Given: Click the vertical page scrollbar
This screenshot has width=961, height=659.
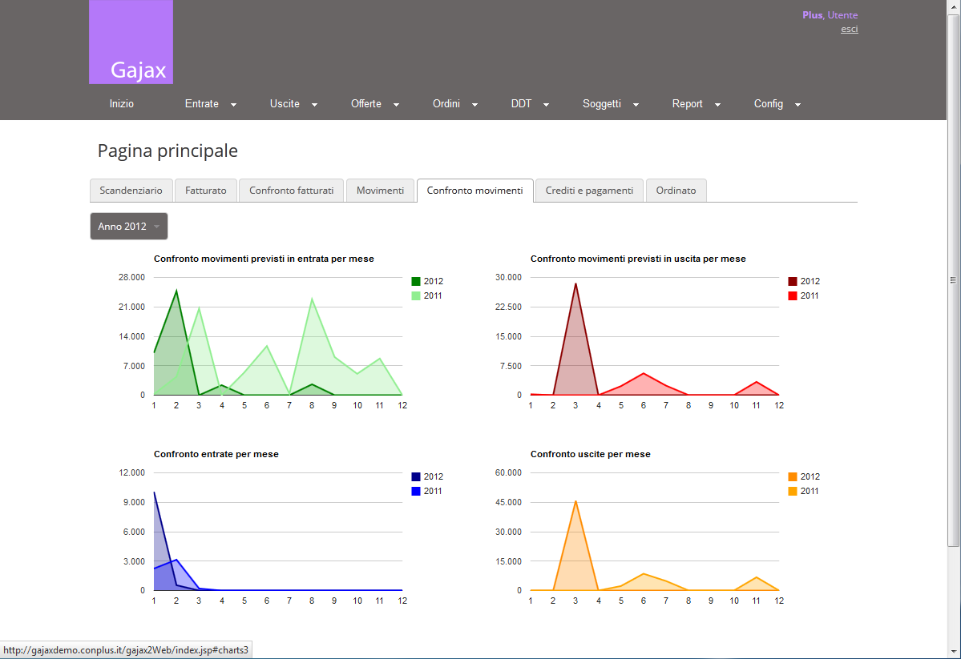Looking at the screenshot, I should (953, 280).
